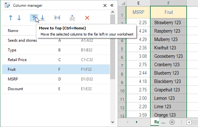Click the Move to Bottom icon

42,18
